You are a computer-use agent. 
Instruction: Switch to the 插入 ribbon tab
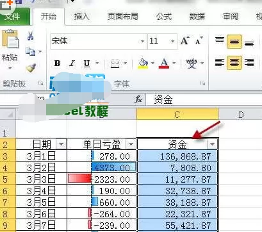(x=81, y=16)
